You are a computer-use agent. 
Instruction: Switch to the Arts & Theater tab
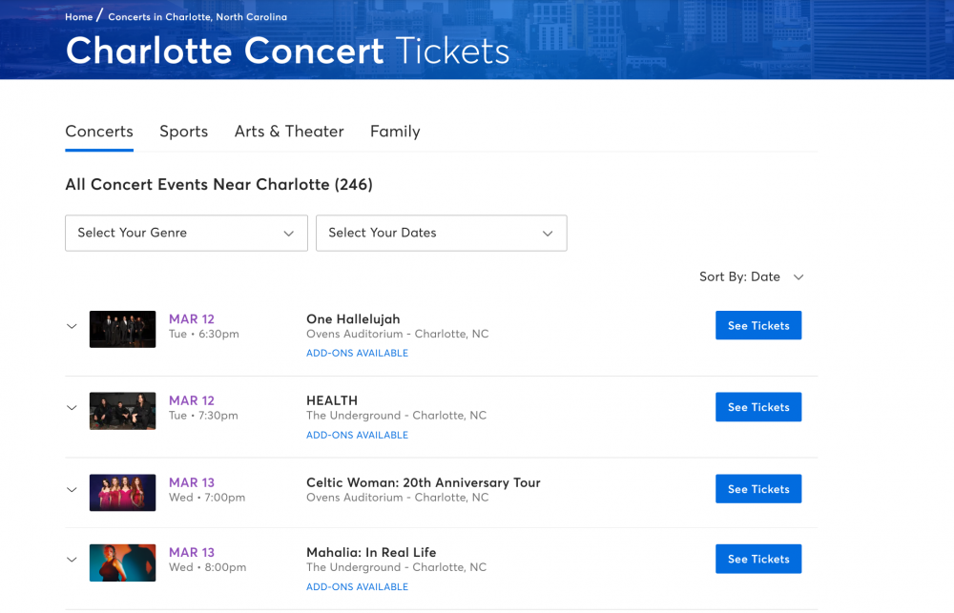click(x=289, y=132)
